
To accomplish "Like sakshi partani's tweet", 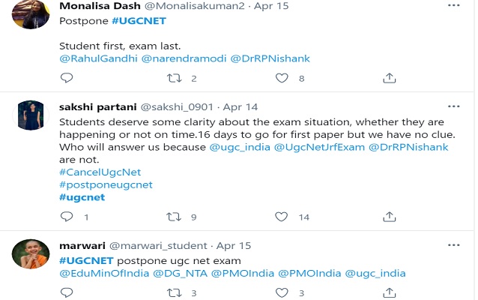I will click(x=282, y=217).
